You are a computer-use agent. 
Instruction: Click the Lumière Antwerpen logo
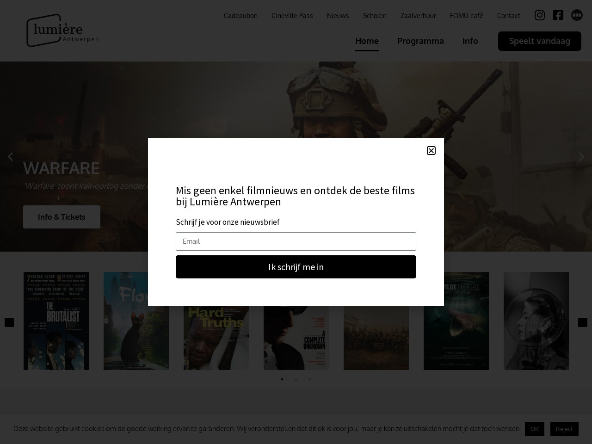pos(62,31)
